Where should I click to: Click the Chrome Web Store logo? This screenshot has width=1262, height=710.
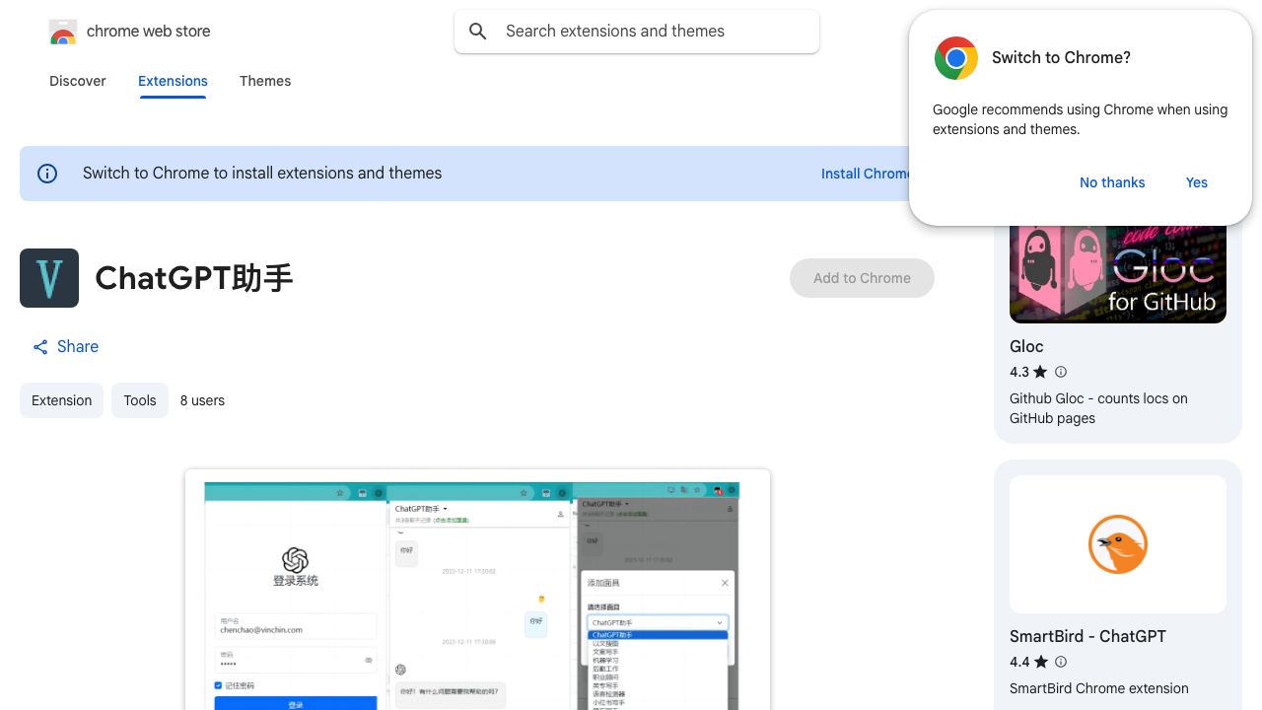pos(63,32)
